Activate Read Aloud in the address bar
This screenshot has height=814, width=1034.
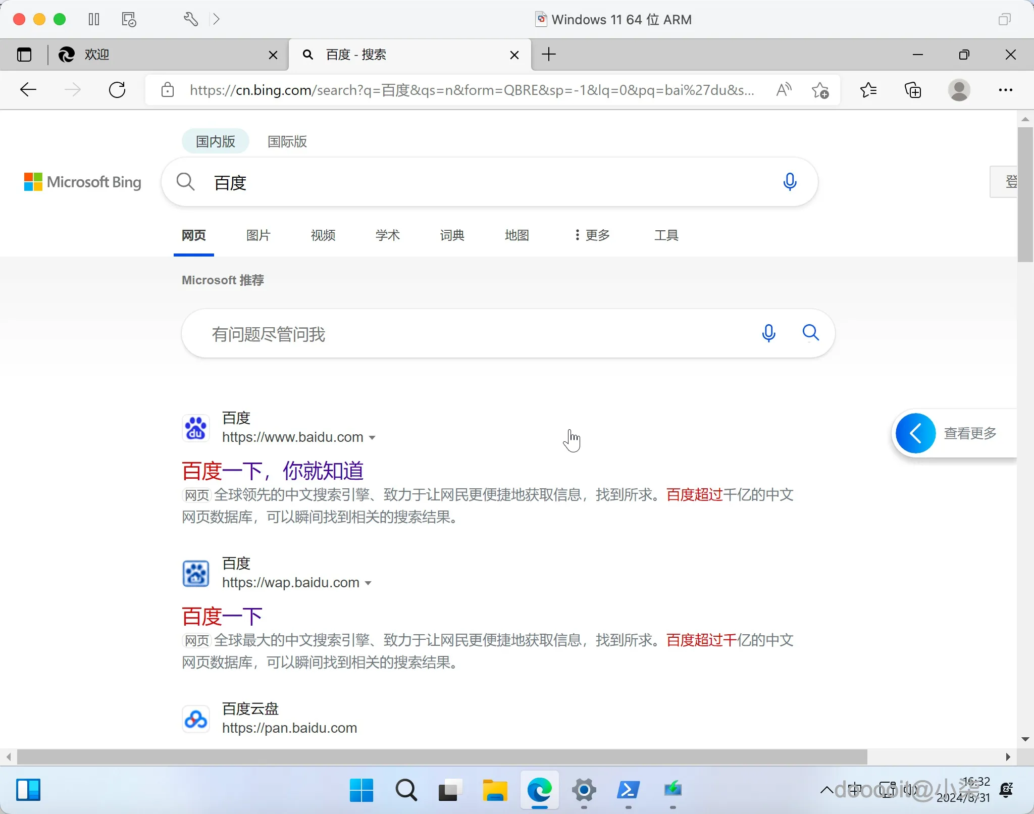pos(783,90)
